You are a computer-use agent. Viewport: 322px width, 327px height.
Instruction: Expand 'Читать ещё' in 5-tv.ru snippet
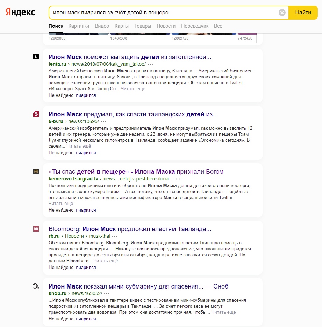tap(79, 146)
